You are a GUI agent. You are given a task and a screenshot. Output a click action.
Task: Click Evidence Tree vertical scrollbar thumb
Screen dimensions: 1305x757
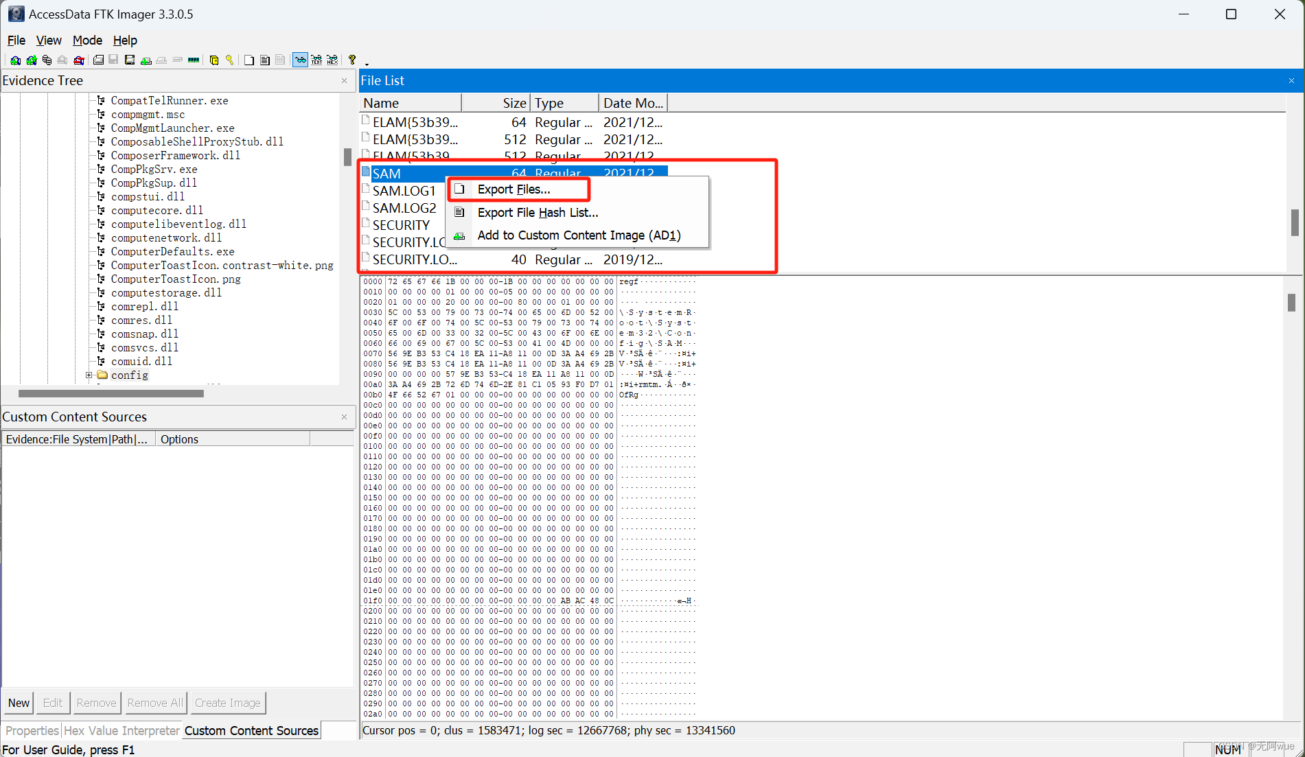click(x=347, y=157)
